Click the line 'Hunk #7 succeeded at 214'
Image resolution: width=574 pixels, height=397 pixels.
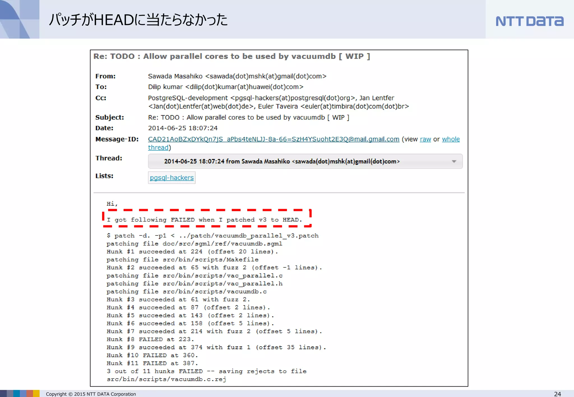(214, 331)
